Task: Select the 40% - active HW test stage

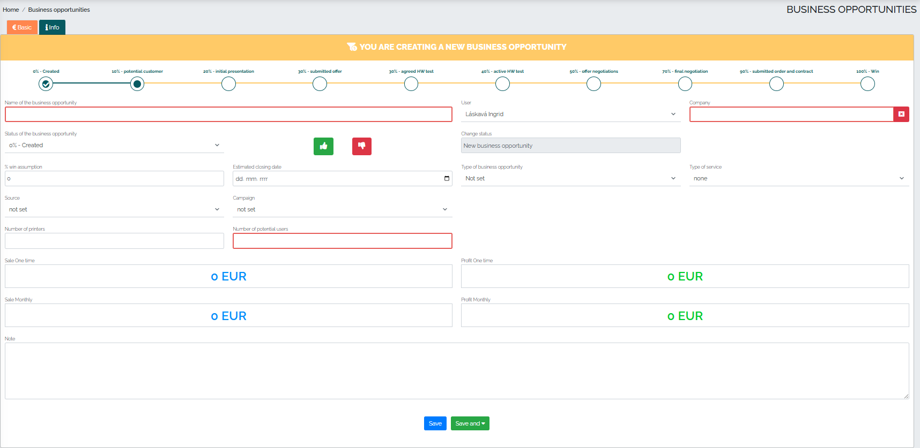Action: pos(502,83)
